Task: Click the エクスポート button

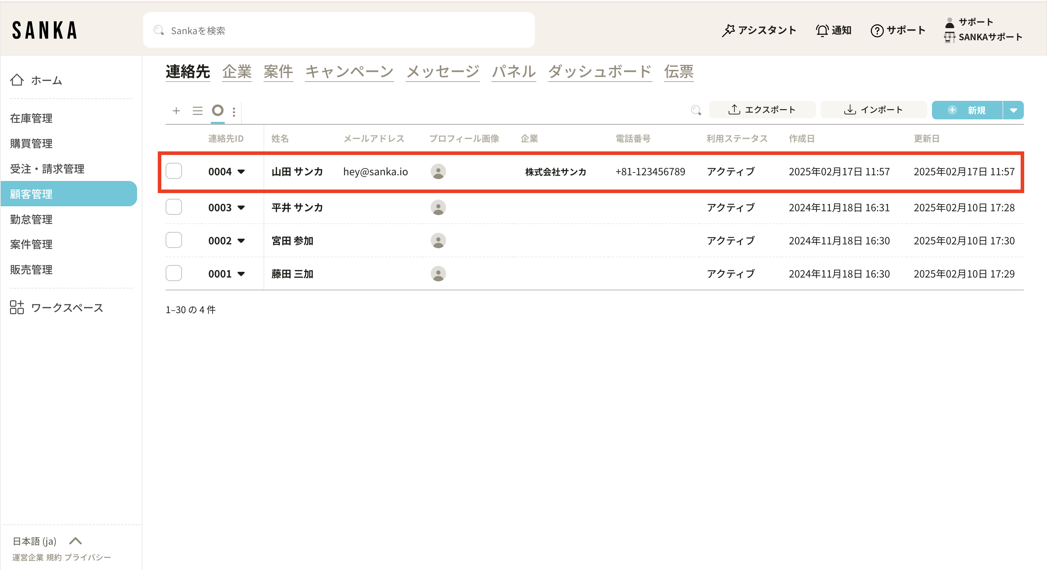Action: click(762, 110)
